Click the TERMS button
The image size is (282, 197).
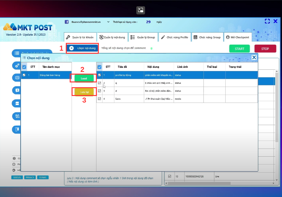click(x=43, y=177)
